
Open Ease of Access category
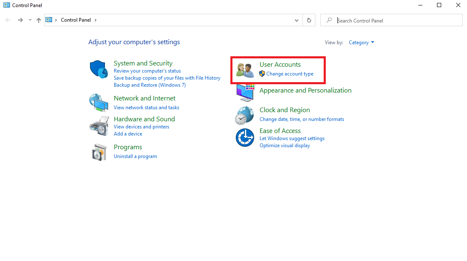[x=280, y=131]
